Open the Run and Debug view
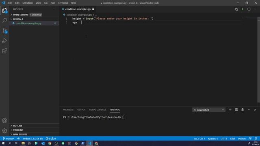The height and width of the screenshot is (146, 260). (4, 41)
